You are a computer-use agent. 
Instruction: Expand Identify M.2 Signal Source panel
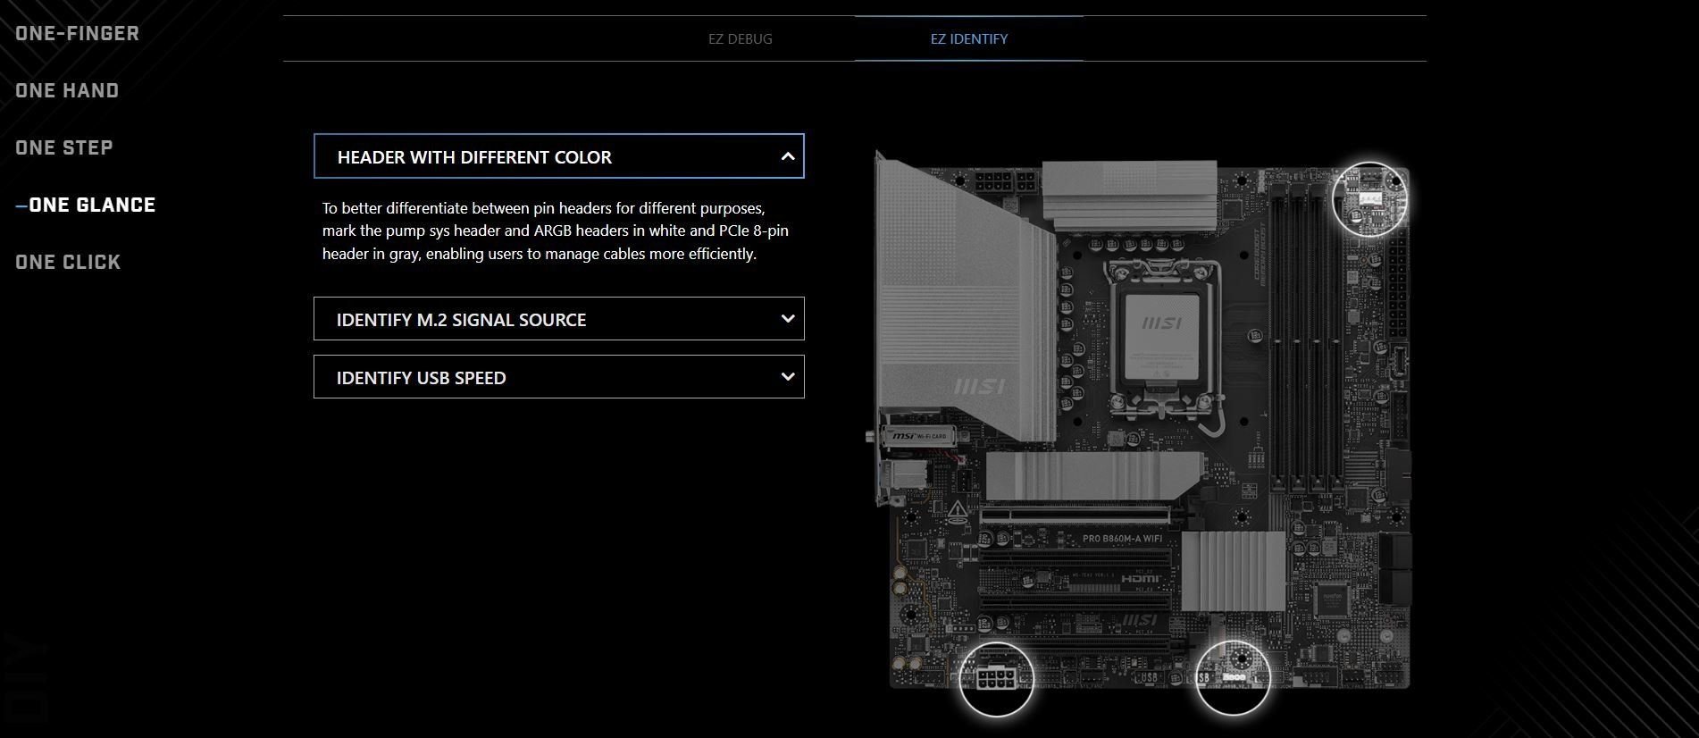[559, 319]
